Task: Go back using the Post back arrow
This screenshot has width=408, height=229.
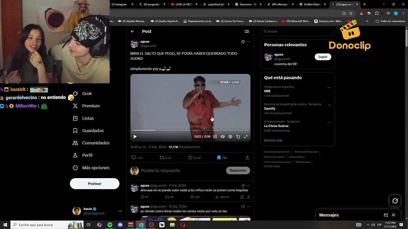Action: (133, 31)
